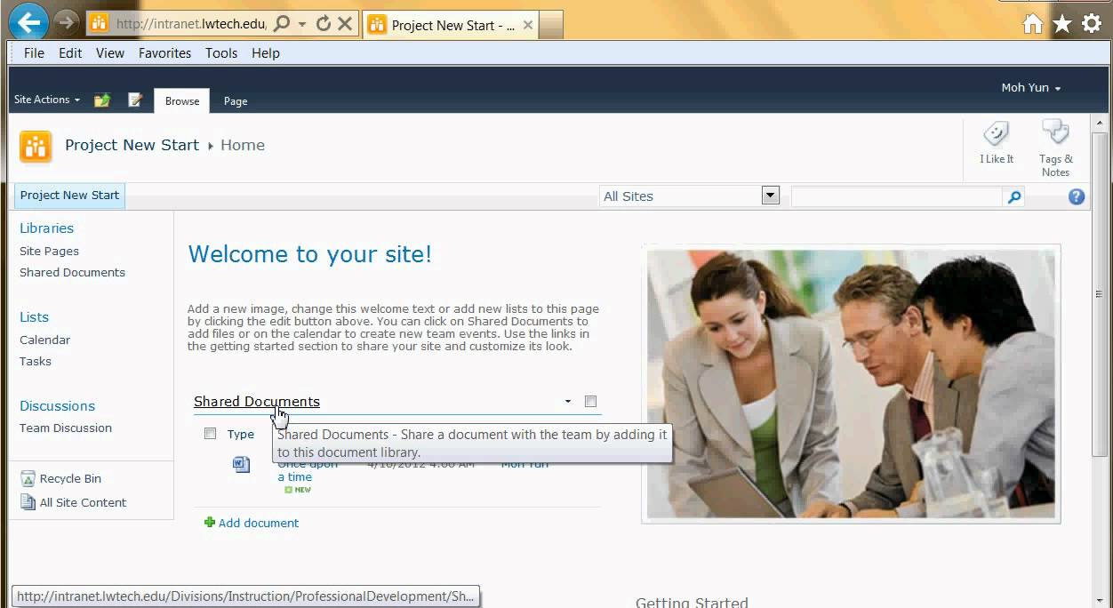Click the Recycle Bin icon
1113x608 pixels.
(x=28, y=478)
